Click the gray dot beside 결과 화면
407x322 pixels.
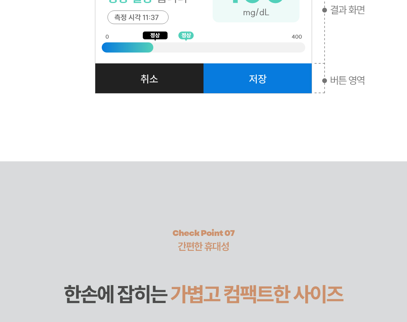325,10
